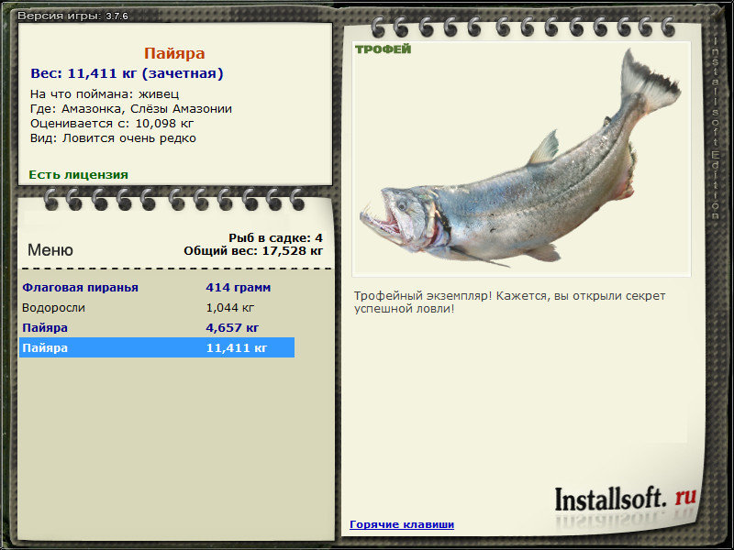Click the На что поймана: живец line
The image size is (734, 550).
(x=105, y=94)
